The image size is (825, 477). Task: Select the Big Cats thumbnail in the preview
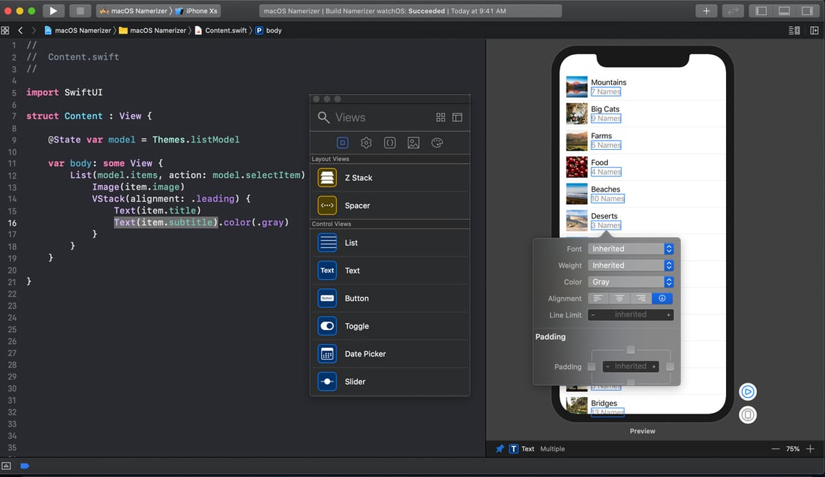pyautogui.click(x=577, y=113)
